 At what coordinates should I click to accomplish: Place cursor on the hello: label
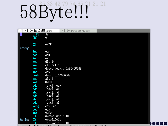[x=25, y=120]
